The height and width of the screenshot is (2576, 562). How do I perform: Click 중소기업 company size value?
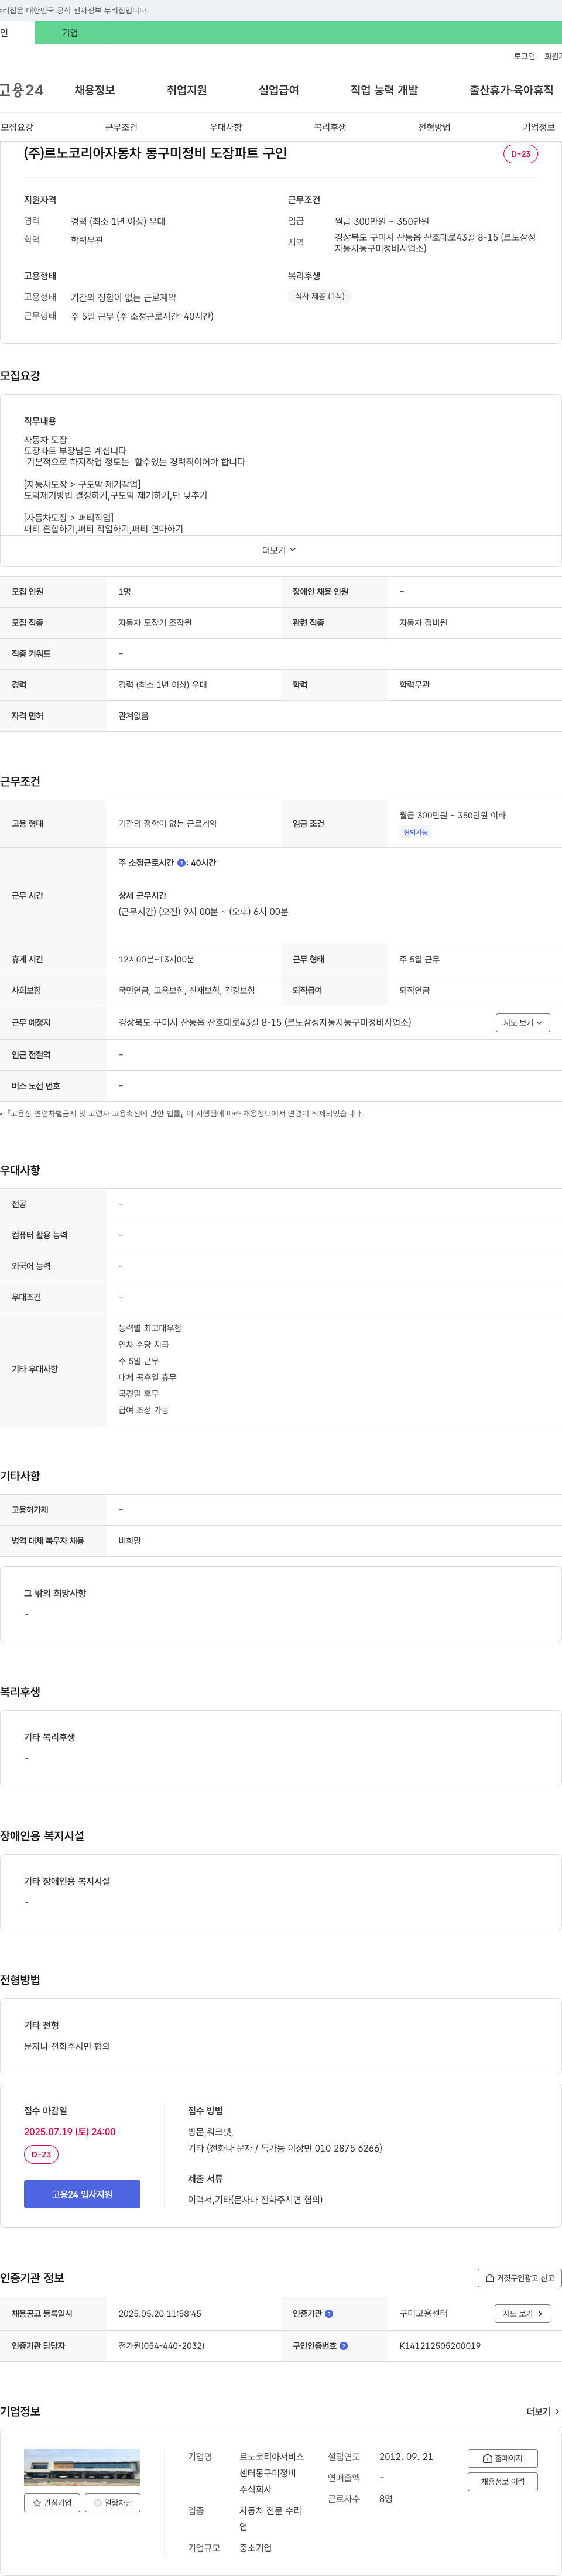(255, 2547)
